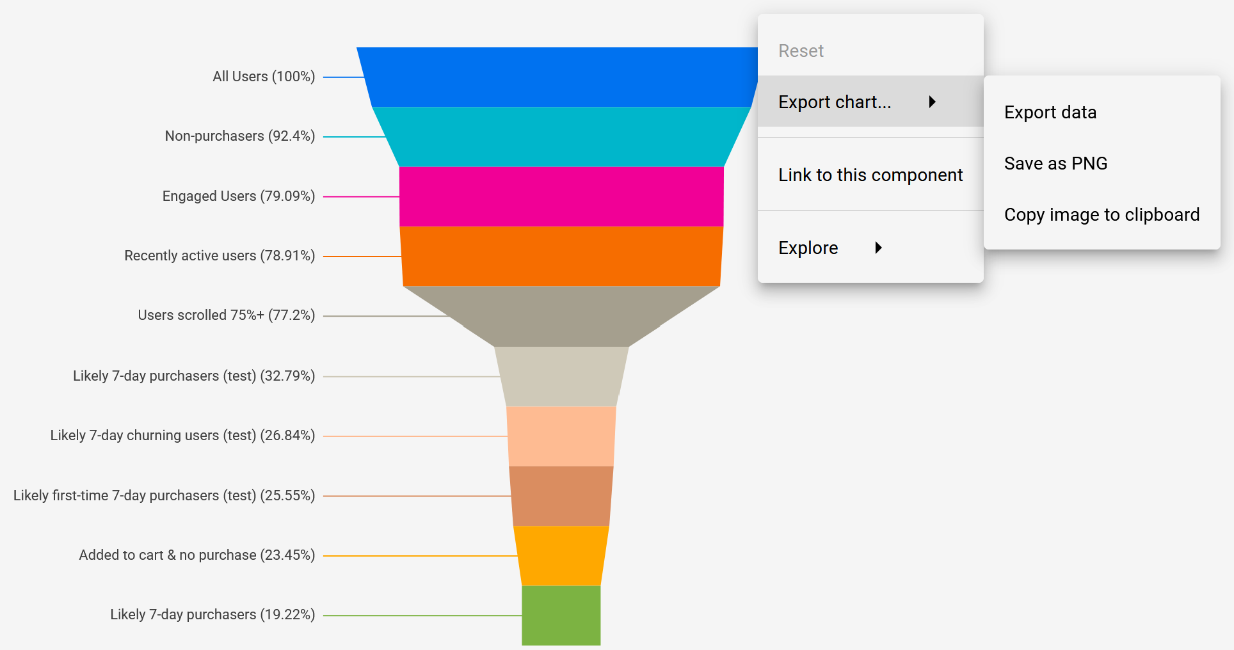Open the Export chart... menu item
Viewport: 1234px width, 650px height.
870,102
